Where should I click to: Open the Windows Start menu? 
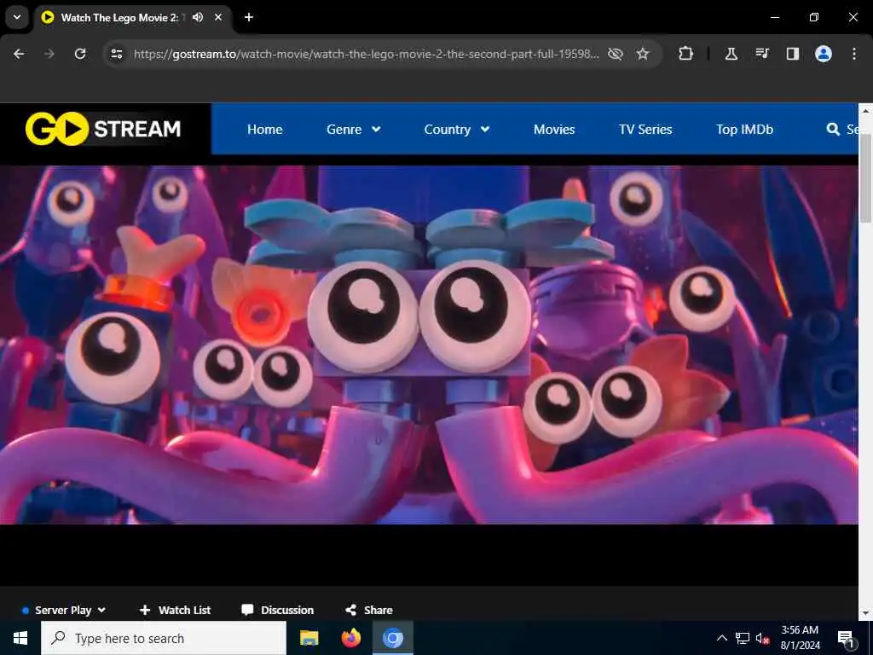20,638
